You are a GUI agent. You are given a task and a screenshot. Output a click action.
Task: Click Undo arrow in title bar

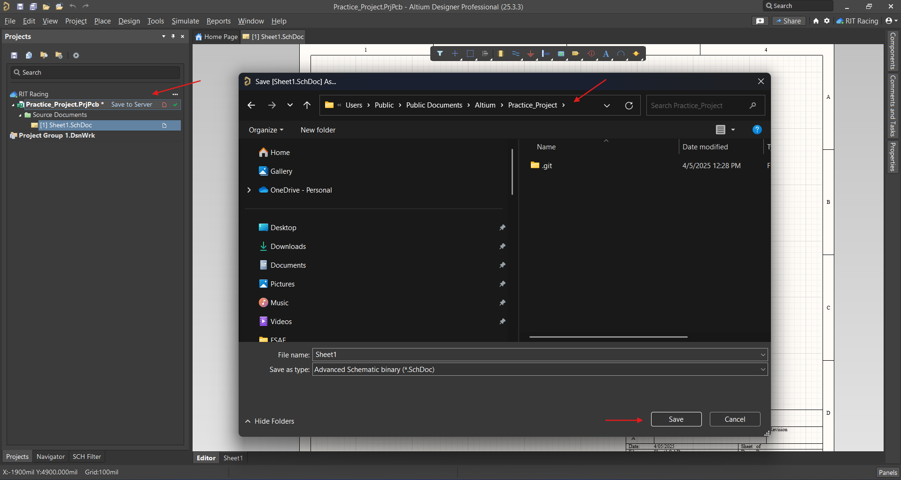point(73,6)
